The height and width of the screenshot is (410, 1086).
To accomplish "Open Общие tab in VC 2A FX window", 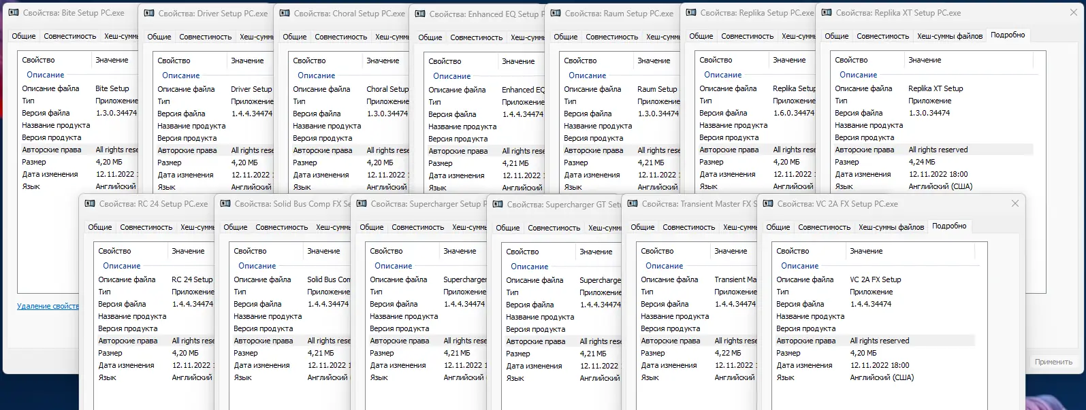I will pyautogui.click(x=778, y=227).
